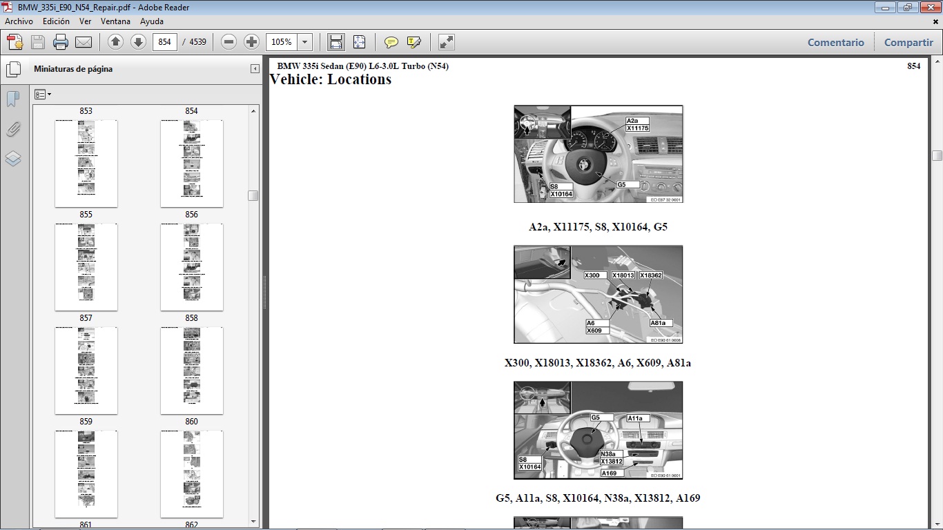This screenshot has width=943, height=530.
Task: Select the highlight text tool icon
Action: point(414,42)
